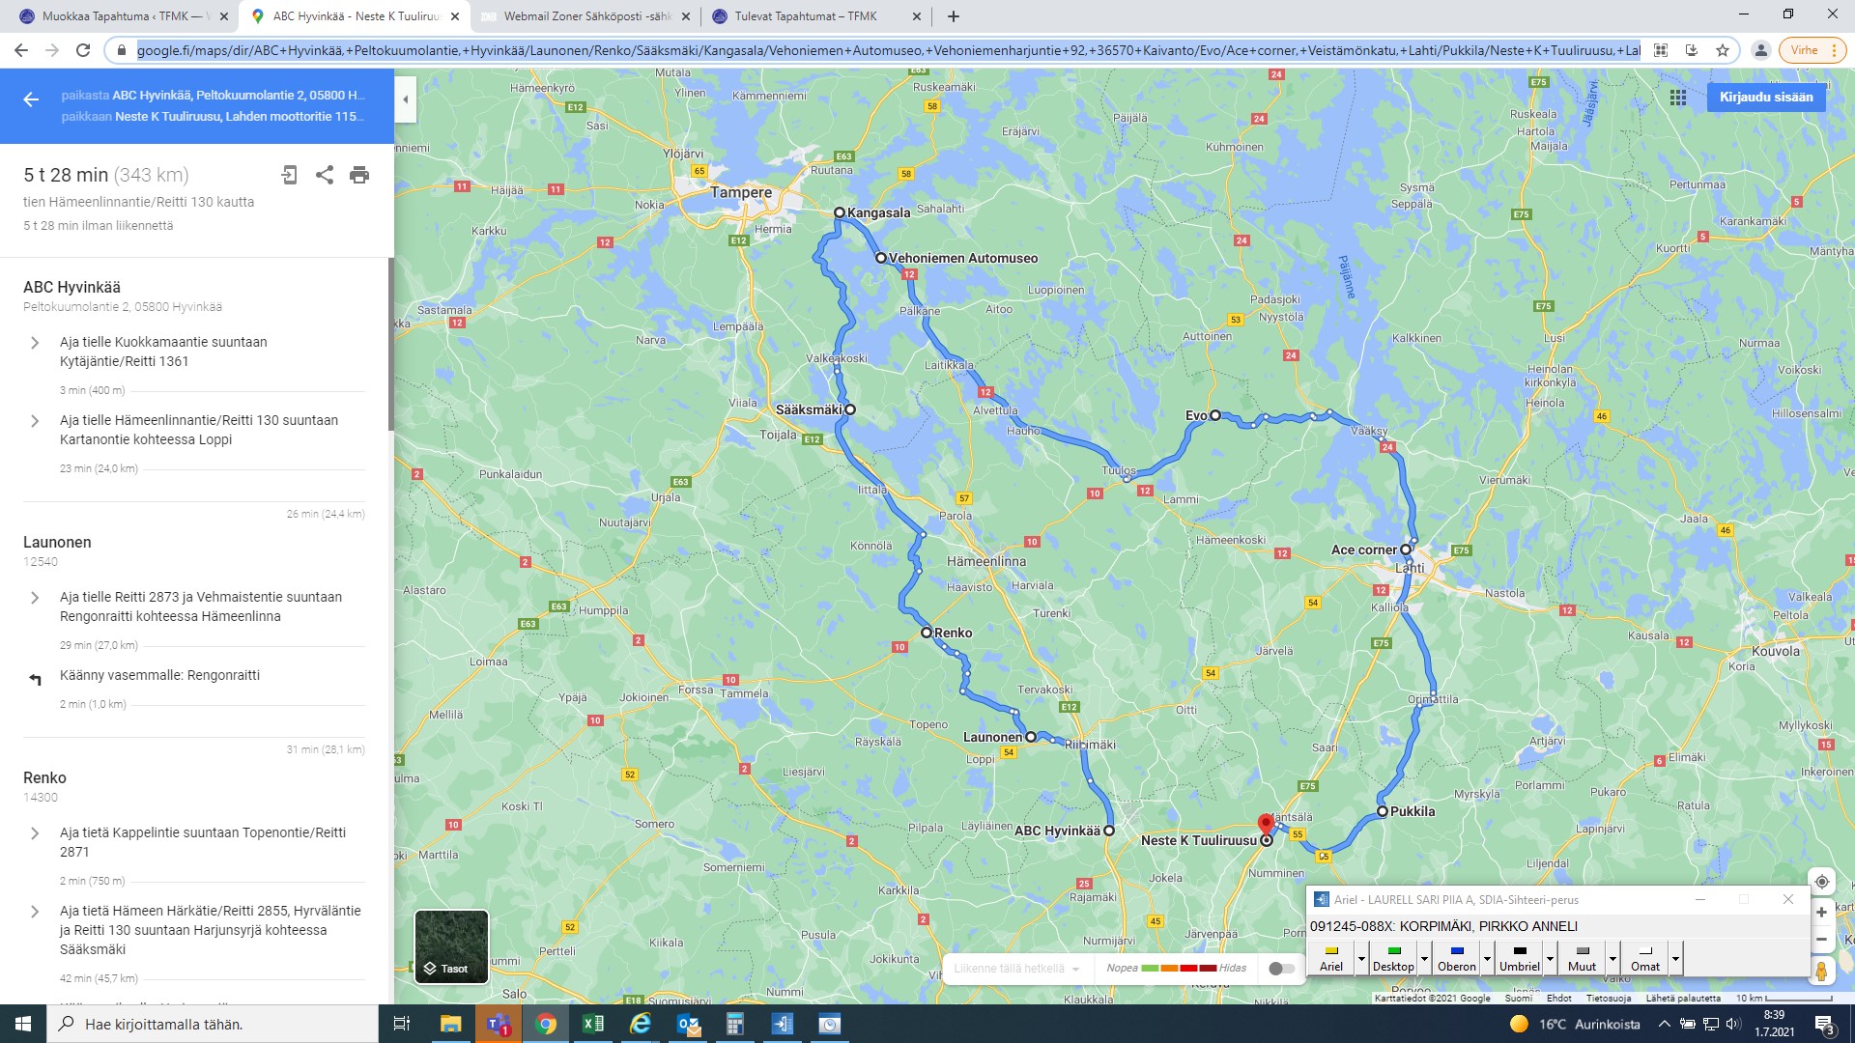Image resolution: width=1855 pixels, height=1043 pixels.
Task: Switch to the Webmail Zoner Sähköposti tab
Action: [585, 16]
